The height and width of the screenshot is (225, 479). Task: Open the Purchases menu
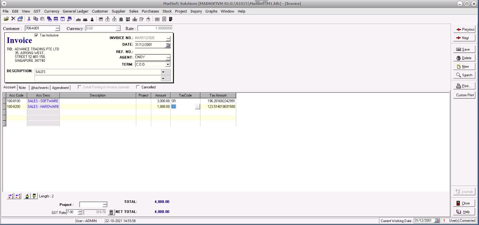(150, 11)
